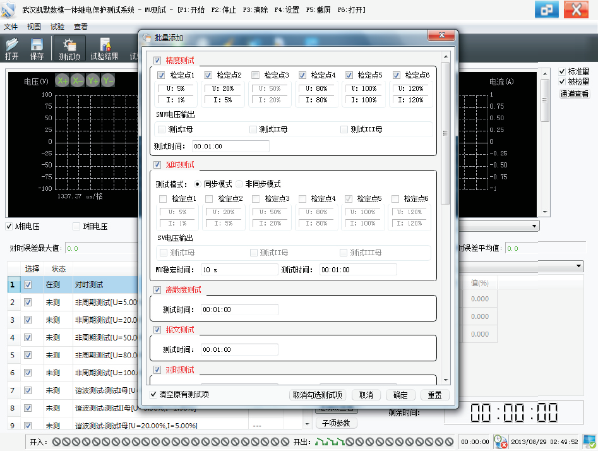The width and height of the screenshot is (598, 451).
Task: Click the clock error status bar icon
Action: tap(500, 442)
